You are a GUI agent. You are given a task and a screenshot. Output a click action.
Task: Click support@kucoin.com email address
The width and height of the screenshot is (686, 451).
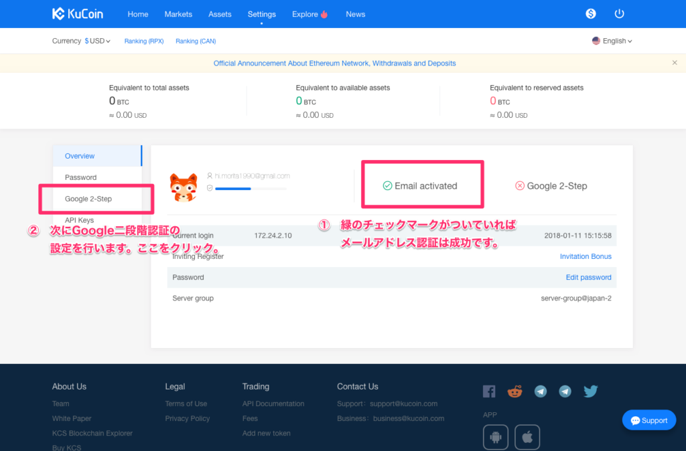tap(403, 403)
